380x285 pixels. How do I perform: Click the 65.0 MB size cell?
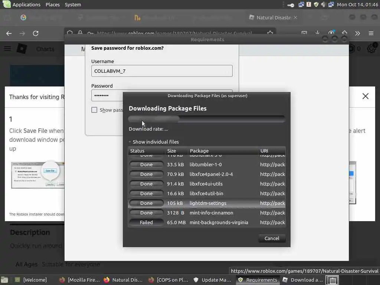[x=176, y=223]
